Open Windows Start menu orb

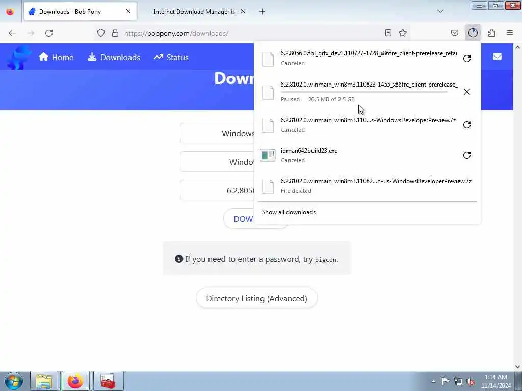tap(14, 381)
